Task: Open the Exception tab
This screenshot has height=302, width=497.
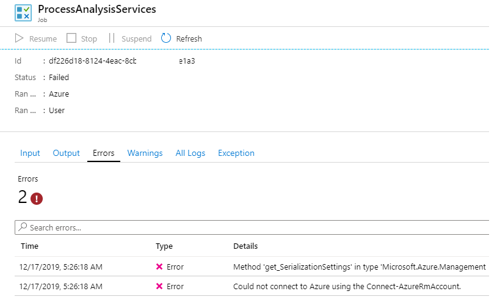Action: [x=236, y=153]
